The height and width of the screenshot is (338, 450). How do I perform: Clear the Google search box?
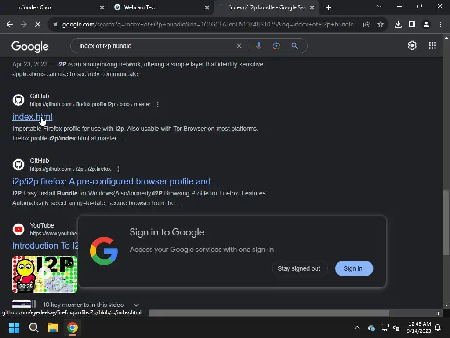click(239, 46)
